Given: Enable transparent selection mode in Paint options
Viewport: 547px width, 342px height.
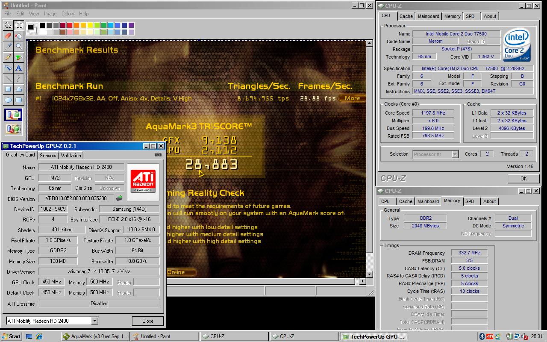Looking at the screenshot, I should click(13, 128).
